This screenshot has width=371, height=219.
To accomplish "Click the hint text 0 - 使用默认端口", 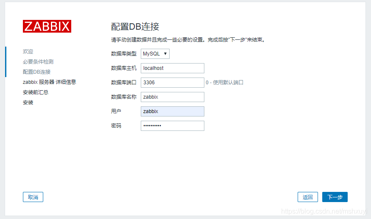I will pyautogui.click(x=225, y=83).
